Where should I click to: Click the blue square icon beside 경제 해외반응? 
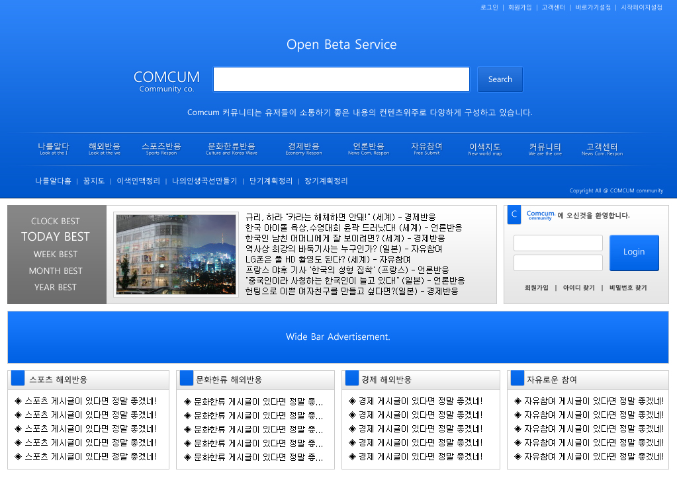pyautogui.click(x=352, y=378)
